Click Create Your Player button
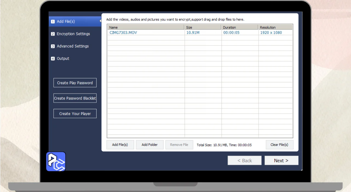This screenshot has width=351, height=192. click(x=75, y=114)
